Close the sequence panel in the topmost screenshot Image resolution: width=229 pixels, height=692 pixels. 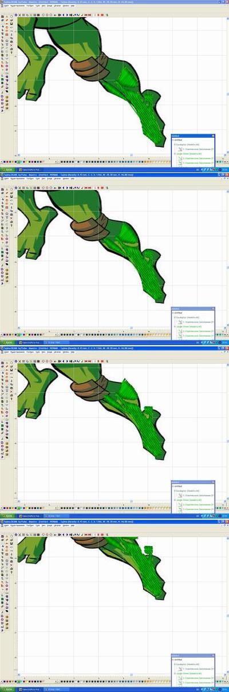tap(213, 136)
